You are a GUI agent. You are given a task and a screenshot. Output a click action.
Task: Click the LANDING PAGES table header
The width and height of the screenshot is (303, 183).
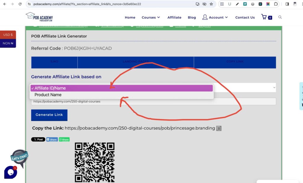click(x=136, y=62)
